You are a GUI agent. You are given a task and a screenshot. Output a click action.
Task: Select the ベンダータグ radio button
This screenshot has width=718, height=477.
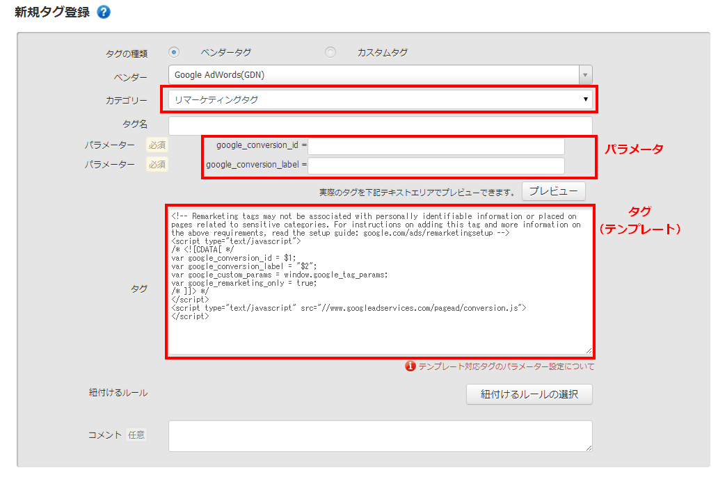173,52
